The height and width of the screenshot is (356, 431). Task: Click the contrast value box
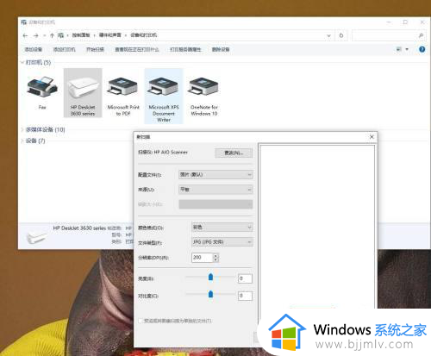tap(245, 296)
